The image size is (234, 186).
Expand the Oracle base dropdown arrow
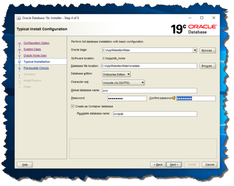[x=195, y=50]
